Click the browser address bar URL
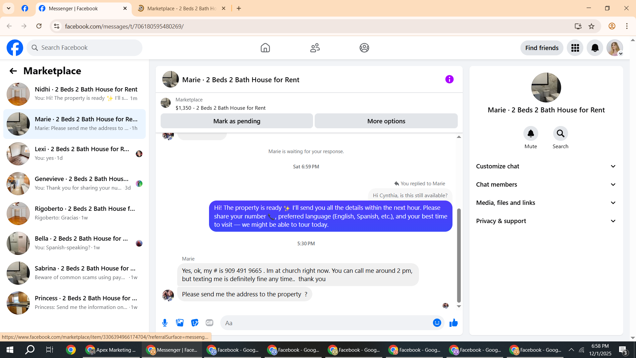This screenshot has height=358, width=636. 124,26
